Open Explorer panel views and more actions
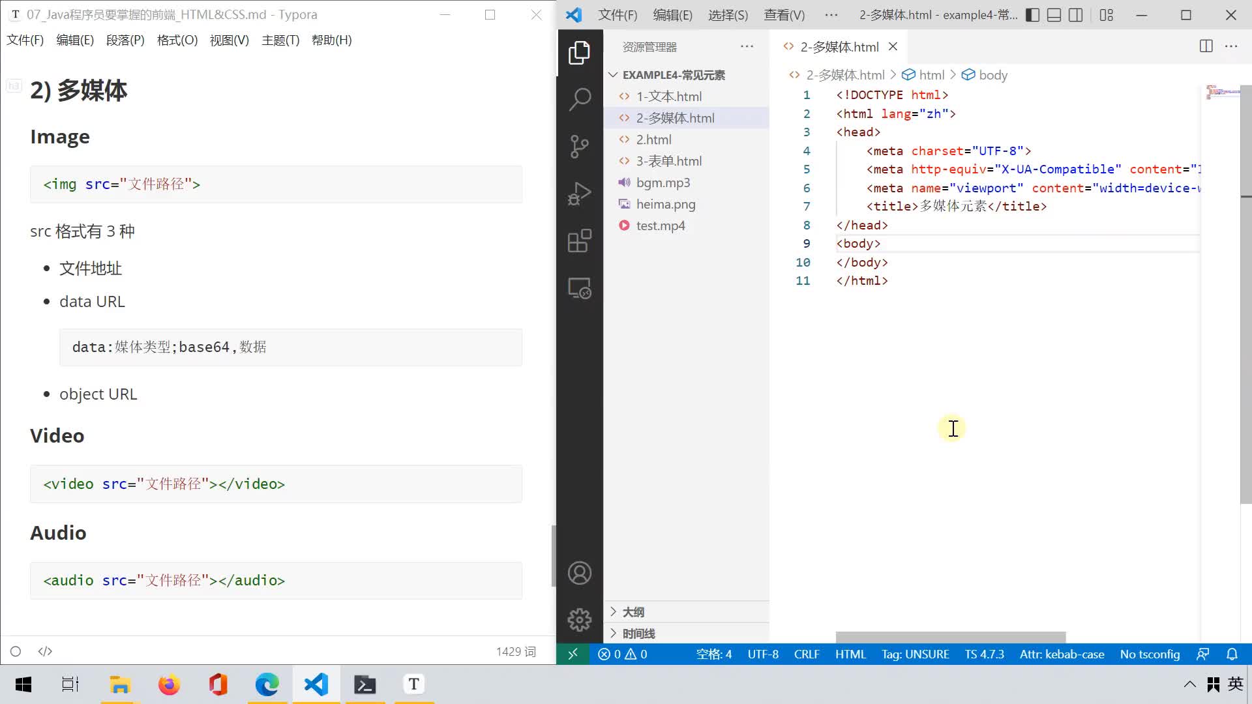This screenshot has height=704, width=1252. coord(747,46)
